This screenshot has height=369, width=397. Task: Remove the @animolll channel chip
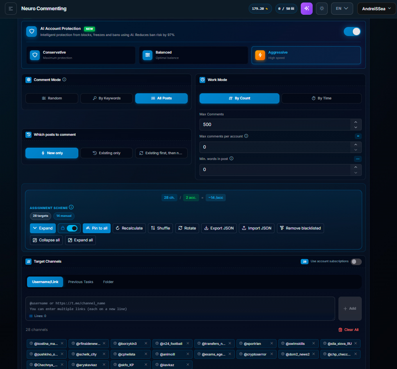[x=188, y=354]
